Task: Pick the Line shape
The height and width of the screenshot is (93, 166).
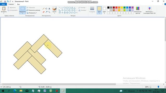Action: pyautogui.click(x=60, y=8)
